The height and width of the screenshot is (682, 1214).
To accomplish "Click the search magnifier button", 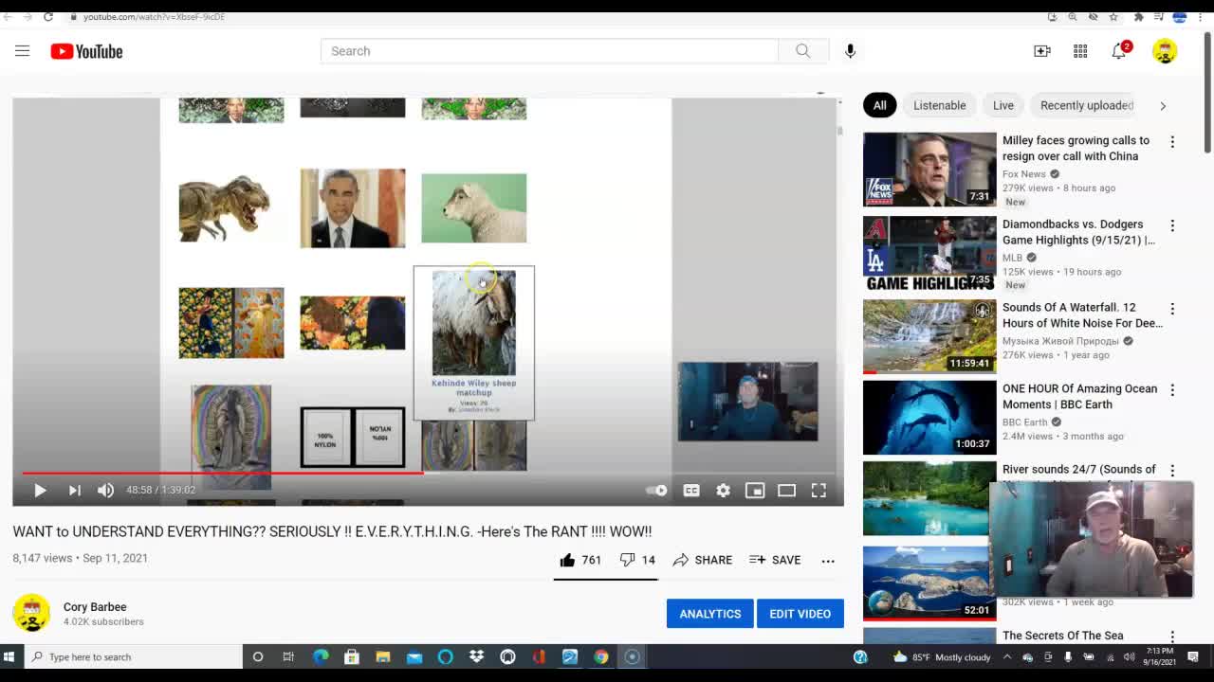I will tap(803, 51).
